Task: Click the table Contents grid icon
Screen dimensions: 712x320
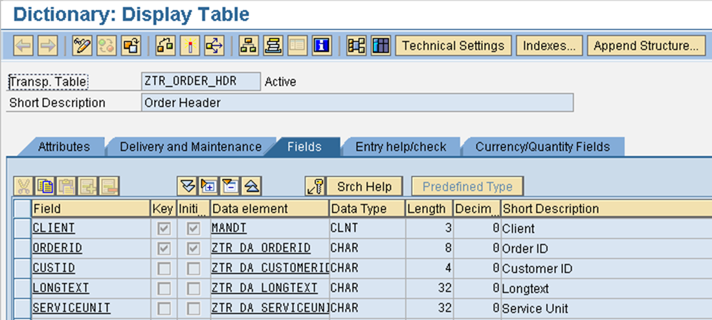Action: tap(381, 46)
